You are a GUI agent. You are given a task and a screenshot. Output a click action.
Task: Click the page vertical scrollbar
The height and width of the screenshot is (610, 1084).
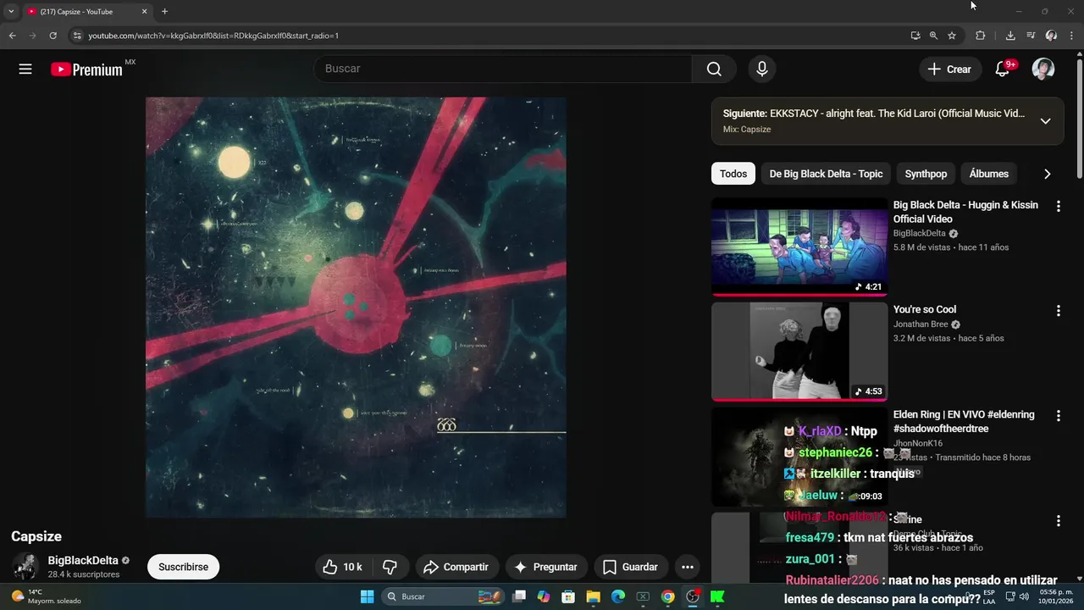tap(1079, 119)
